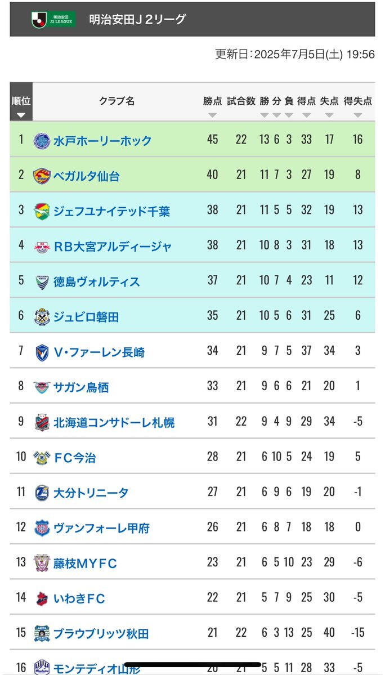Click Vegalta Sendai club crest icon

tap(42, 176)
